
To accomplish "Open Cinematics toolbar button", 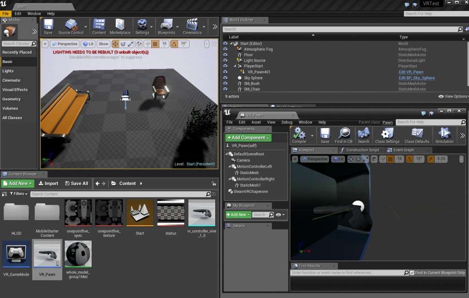I will (x=192, y=27).
